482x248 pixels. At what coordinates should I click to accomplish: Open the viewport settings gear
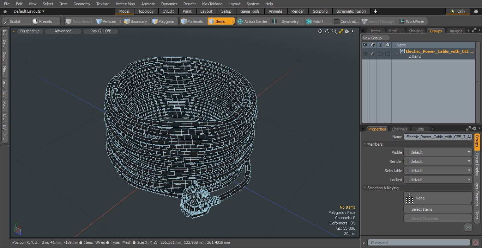point(347,31)
